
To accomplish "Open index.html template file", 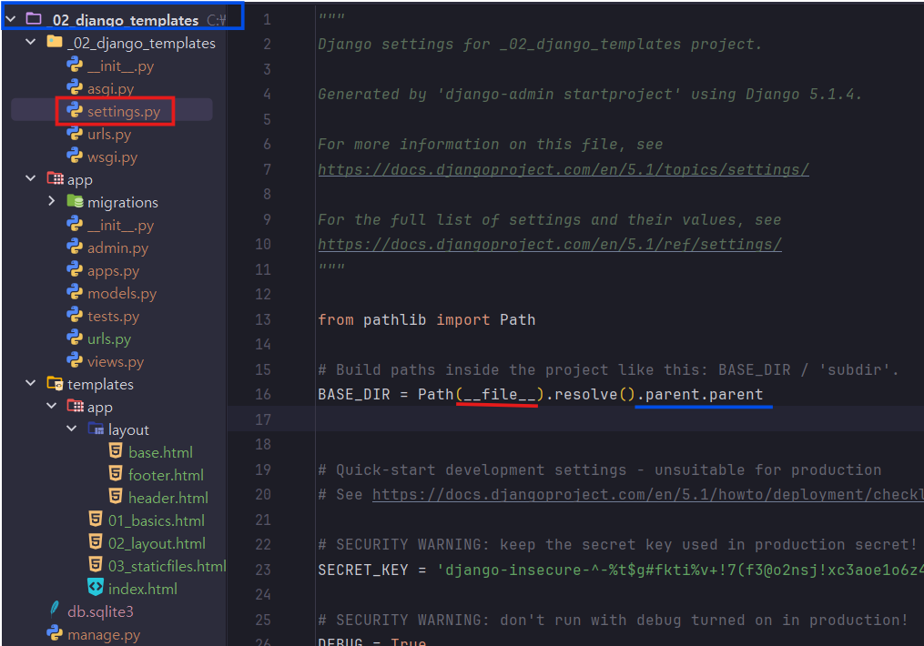I will [143, 589].
